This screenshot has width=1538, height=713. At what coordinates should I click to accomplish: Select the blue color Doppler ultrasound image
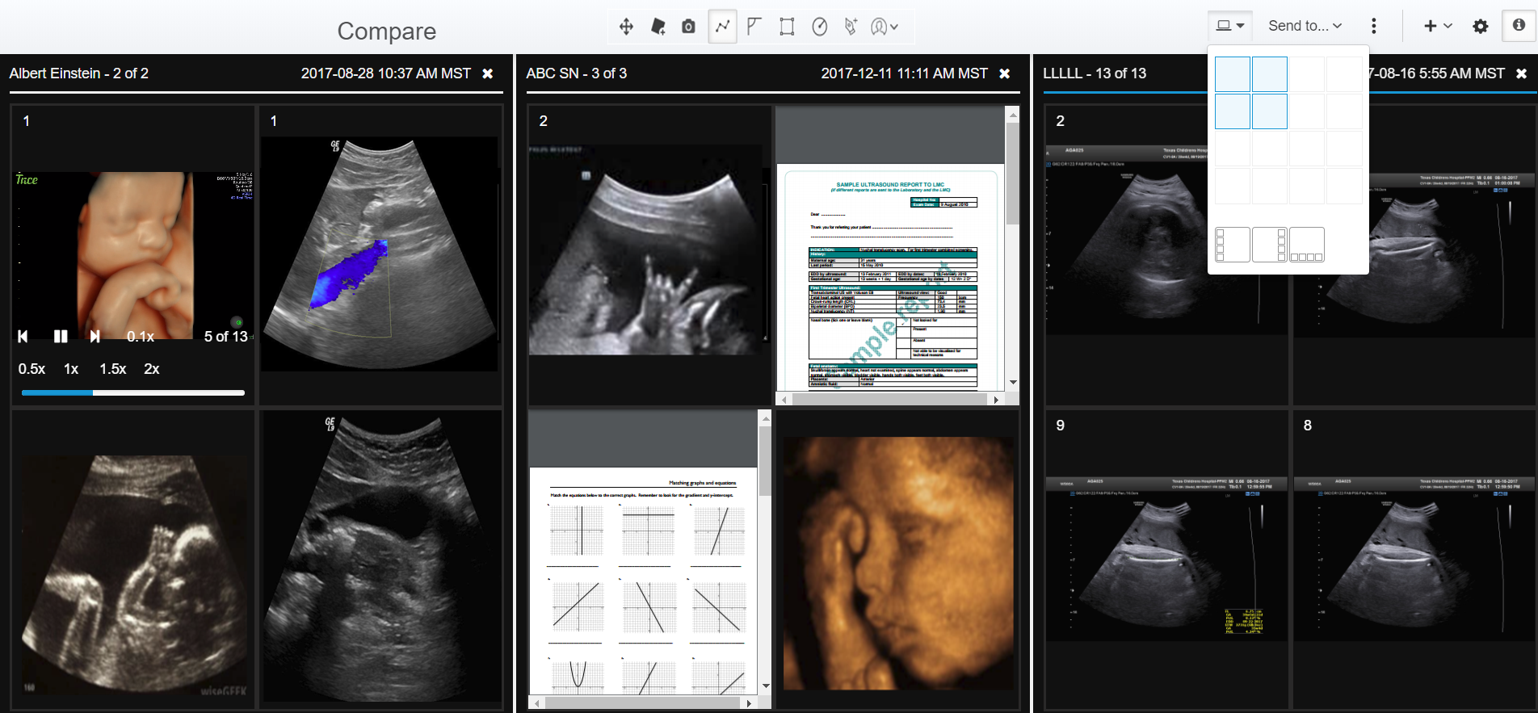[x=380, y=255]
